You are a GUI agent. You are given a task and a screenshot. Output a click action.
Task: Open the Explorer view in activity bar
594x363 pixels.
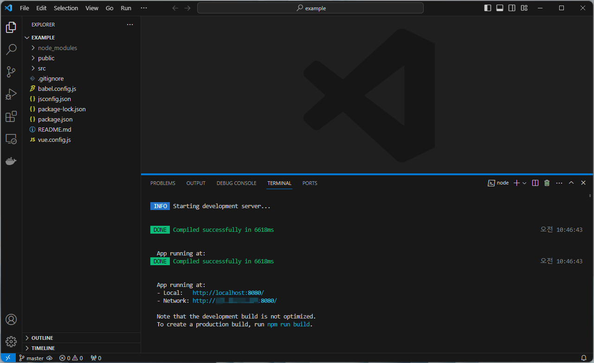tap(11, 27)
